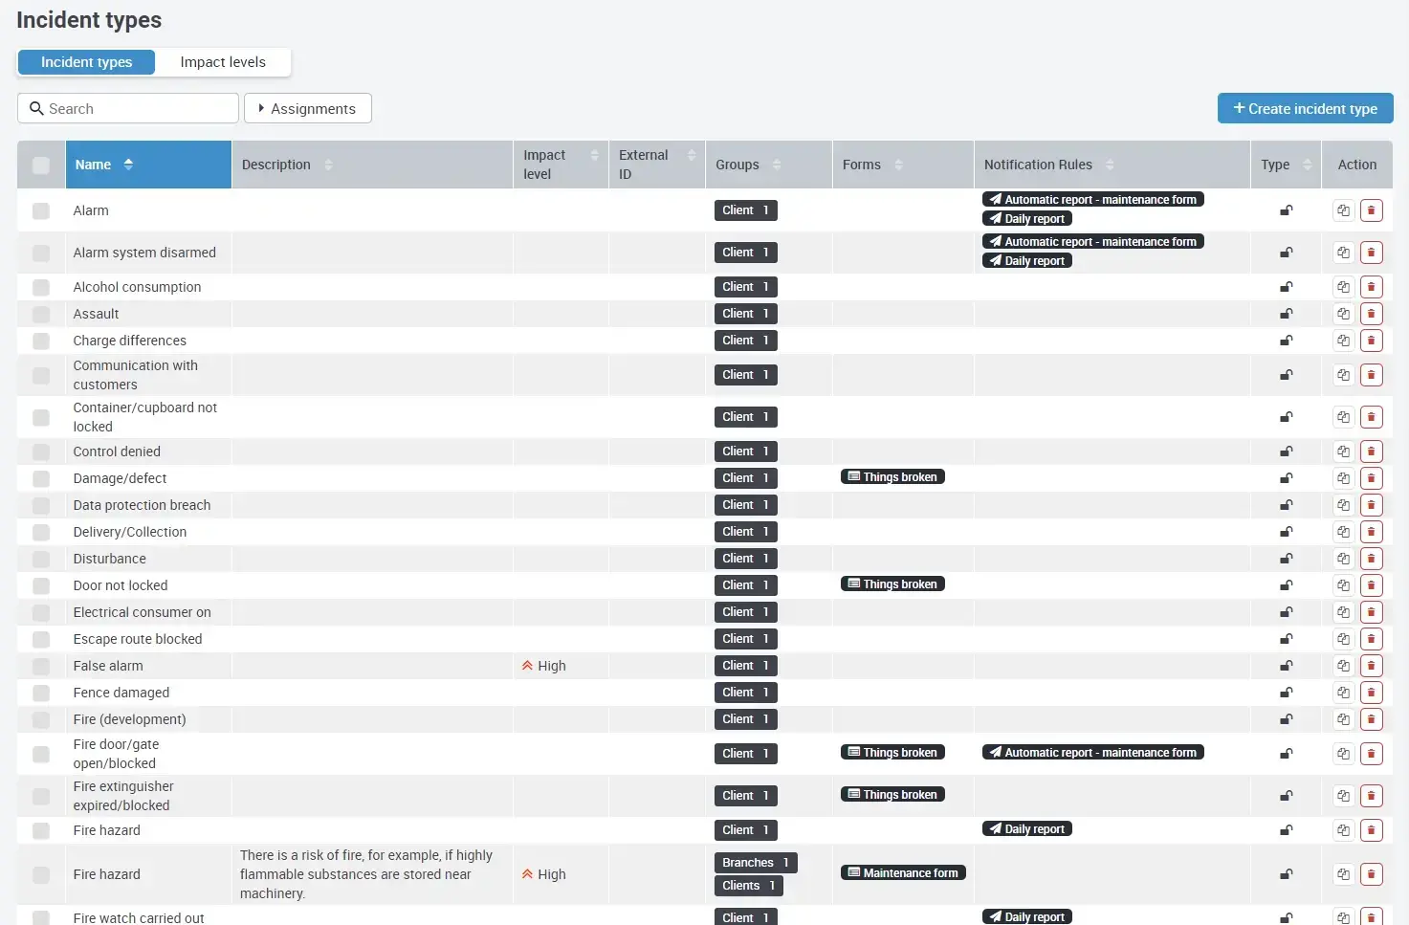Duplicate the Escape route blocked incident type
Screen dimensions: 1409x925
click(x=1342, y=638)
